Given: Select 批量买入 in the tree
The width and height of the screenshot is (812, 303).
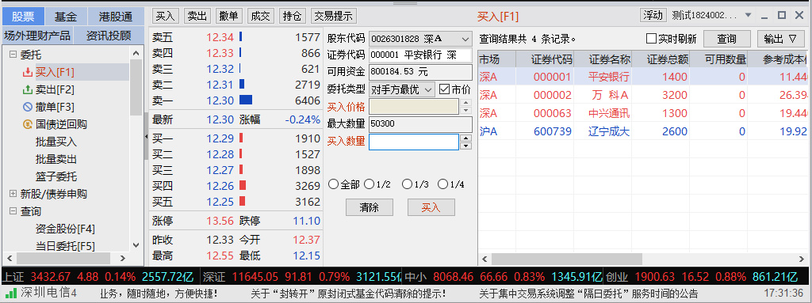Looking at the screenshot, I should coord(56,142).
